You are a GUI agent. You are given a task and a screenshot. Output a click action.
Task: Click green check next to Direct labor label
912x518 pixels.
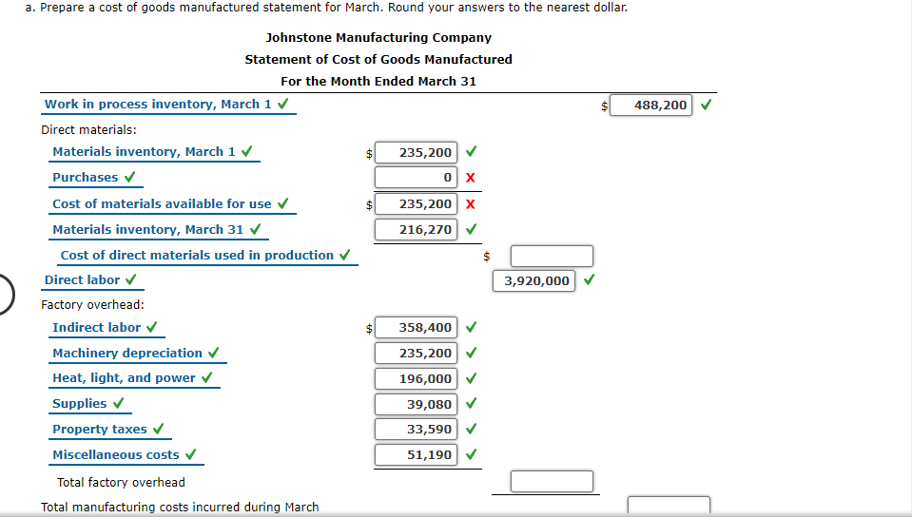coord(131,279)
